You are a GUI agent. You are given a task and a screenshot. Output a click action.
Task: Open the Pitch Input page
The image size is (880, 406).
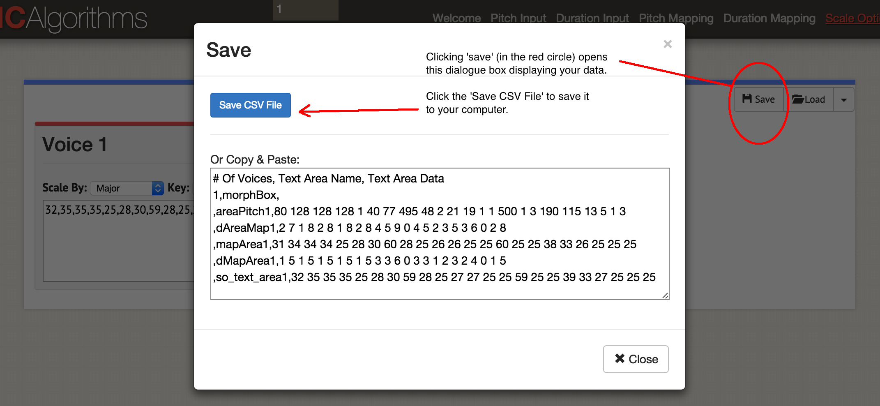518,18
